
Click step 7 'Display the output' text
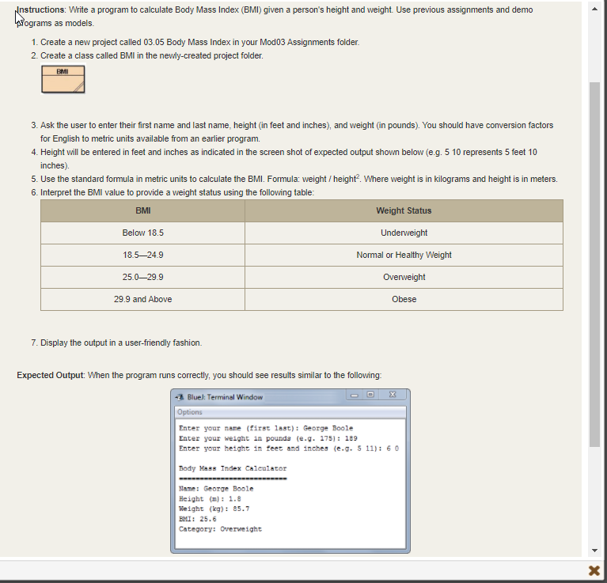121,343
